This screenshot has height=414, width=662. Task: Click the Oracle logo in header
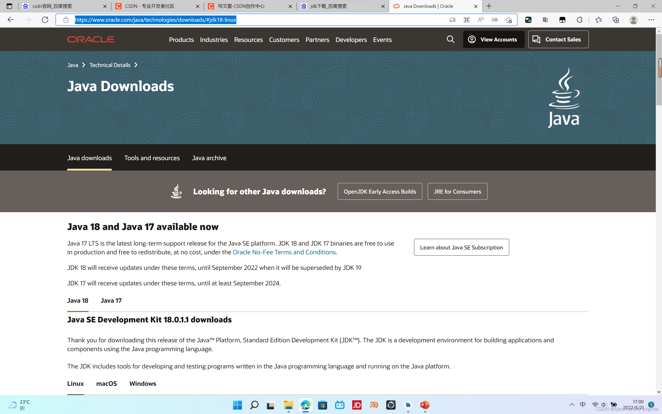pyautogui.click(x=91, y=39)
